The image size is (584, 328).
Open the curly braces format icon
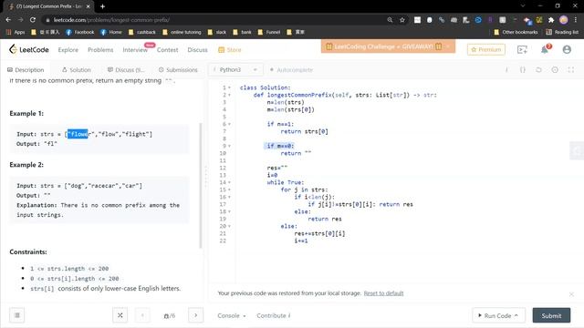(x=523, y=70)
